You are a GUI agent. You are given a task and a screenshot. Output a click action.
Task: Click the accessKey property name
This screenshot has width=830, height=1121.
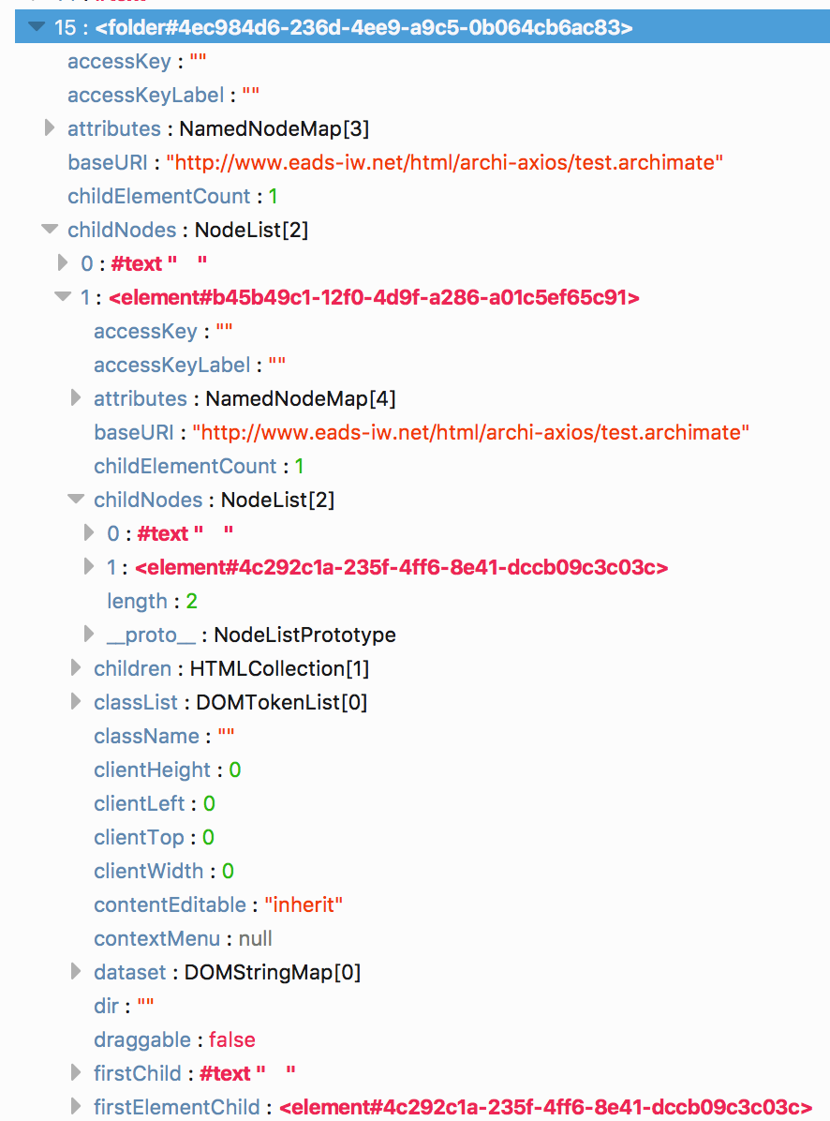pos(119,61)
